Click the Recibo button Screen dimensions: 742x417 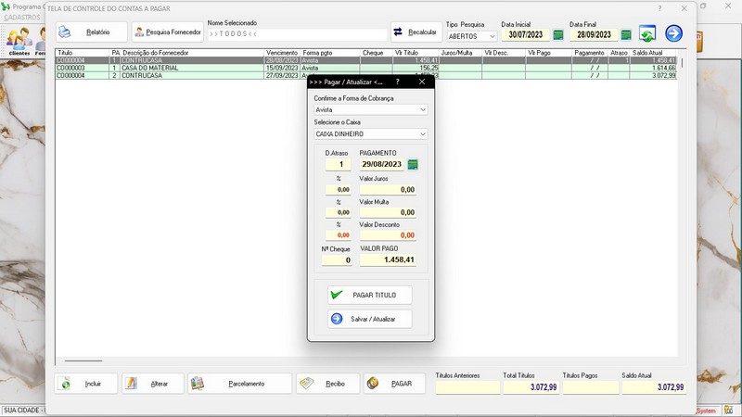click(328, 384)
